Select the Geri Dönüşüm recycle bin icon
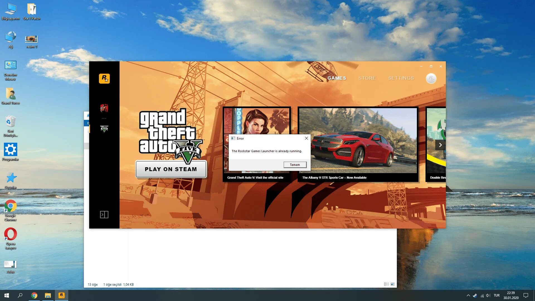The height and width of the screenshot is (301, 535). click(x=11, y=126)
